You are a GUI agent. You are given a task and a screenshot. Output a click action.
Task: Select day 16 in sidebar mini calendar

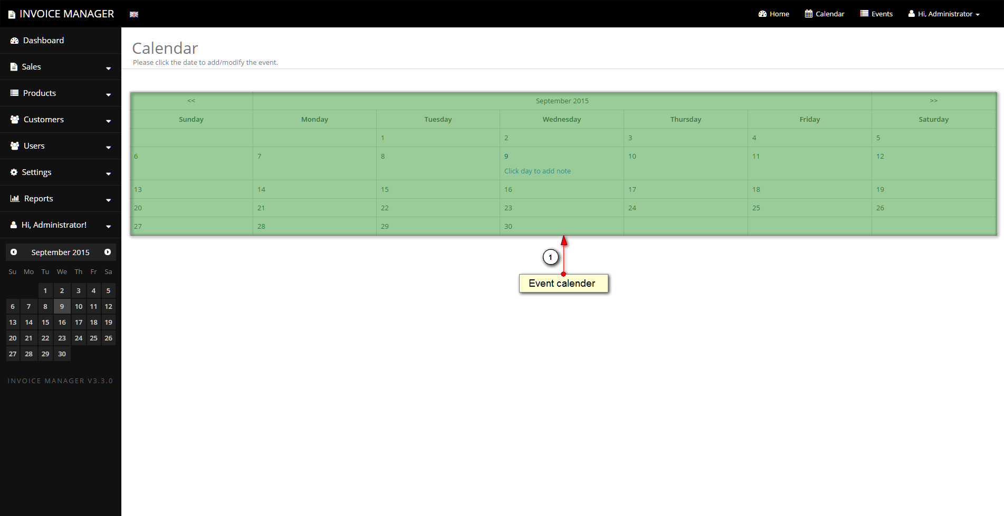click(62, 323)
